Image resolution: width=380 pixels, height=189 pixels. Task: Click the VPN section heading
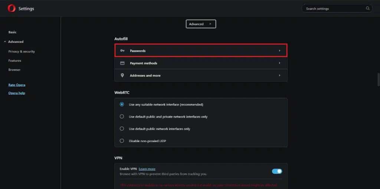click(118, 158)
